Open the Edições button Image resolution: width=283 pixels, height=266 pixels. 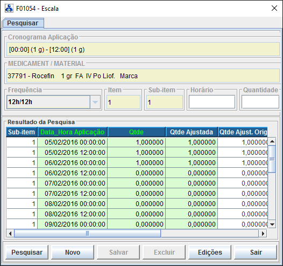click(x=210, y=253)
